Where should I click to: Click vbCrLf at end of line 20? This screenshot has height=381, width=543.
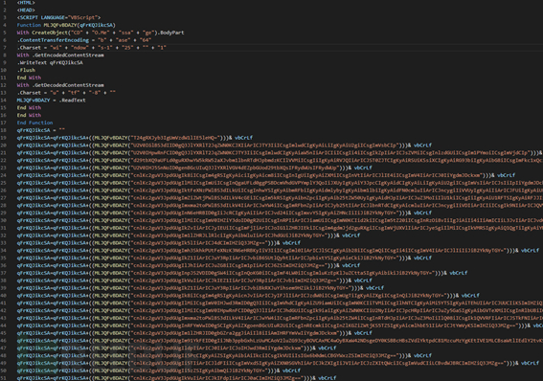tap(423, 146)
